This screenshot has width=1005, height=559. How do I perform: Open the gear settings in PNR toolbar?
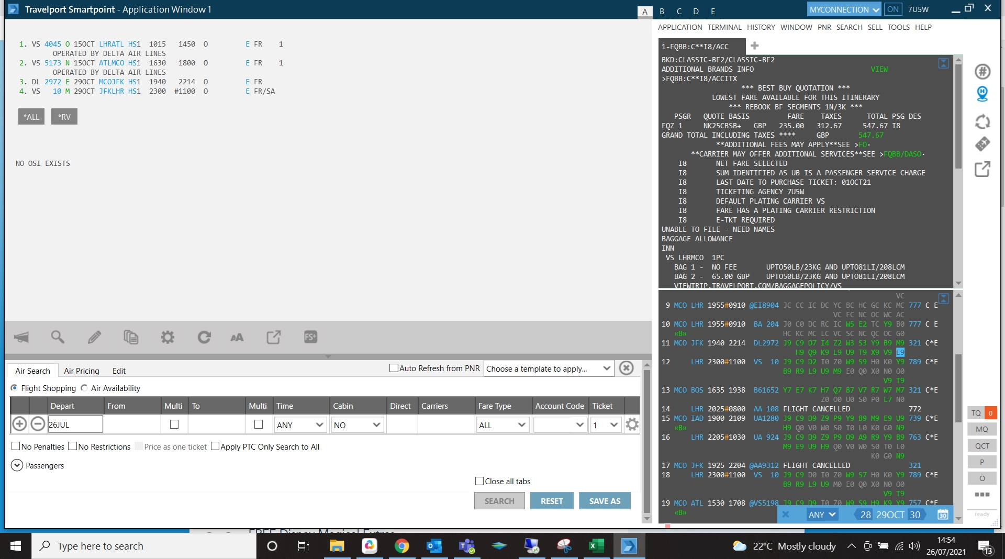click(167, 337)
